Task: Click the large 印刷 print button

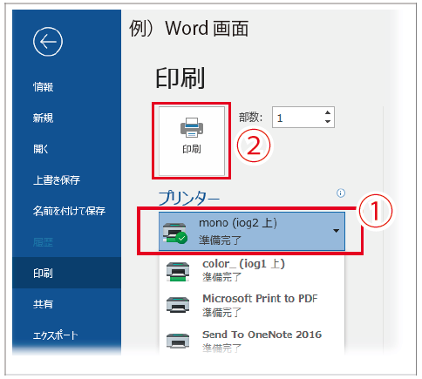Action: (x=192, y=141)
